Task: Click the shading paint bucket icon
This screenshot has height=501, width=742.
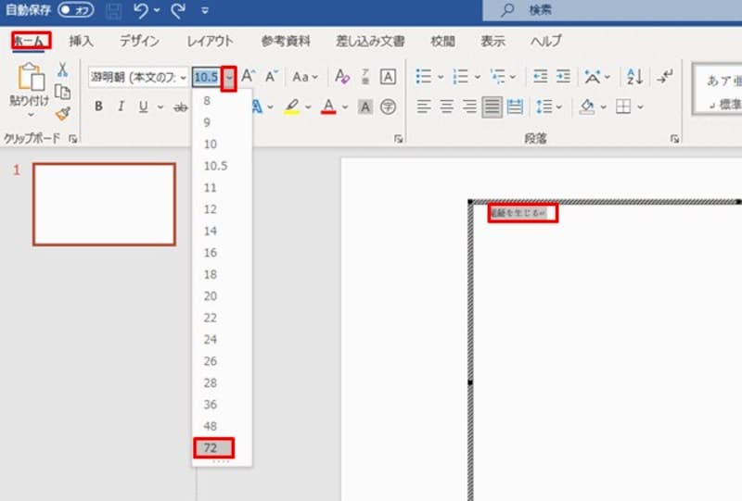Action: [587, 107]
